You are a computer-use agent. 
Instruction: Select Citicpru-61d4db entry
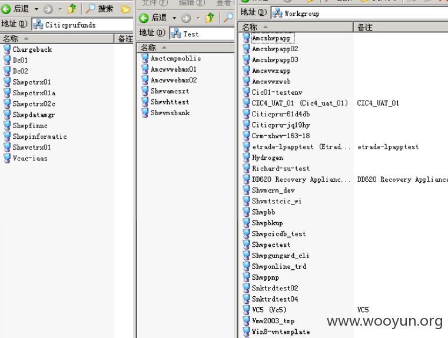[x=281, y=114]
